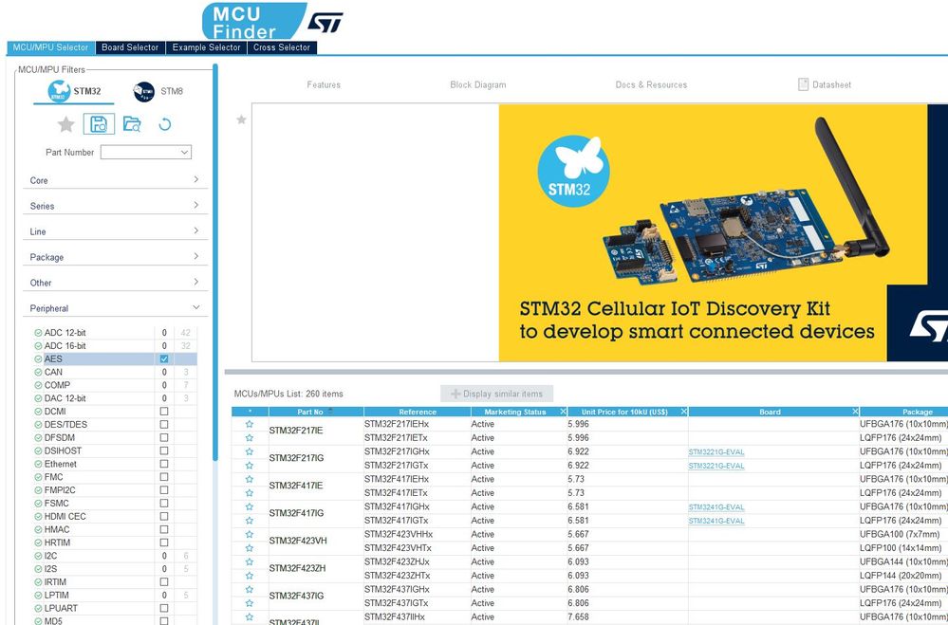The height and width of the screenshot is (625, 948).
Task: Close the Unit Price column
Action: click(684, 412)
